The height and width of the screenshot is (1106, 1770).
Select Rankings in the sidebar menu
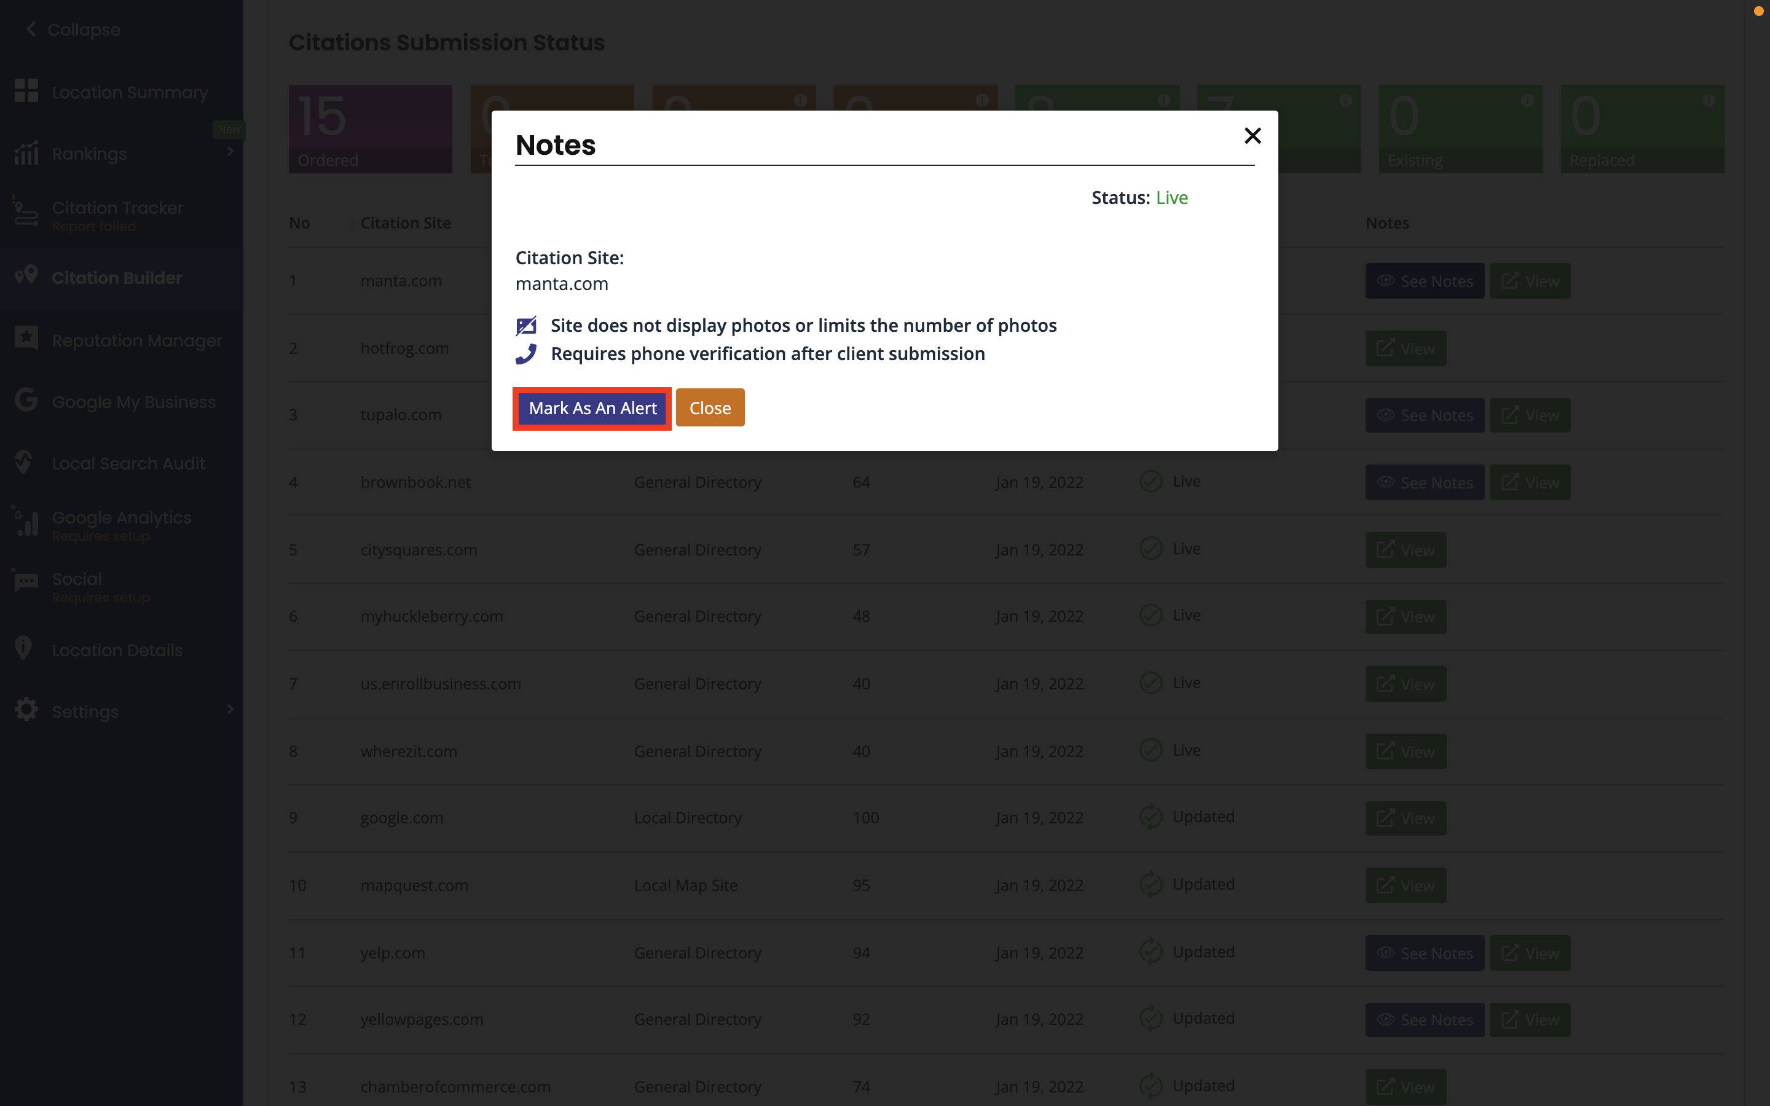coord(89,154)
